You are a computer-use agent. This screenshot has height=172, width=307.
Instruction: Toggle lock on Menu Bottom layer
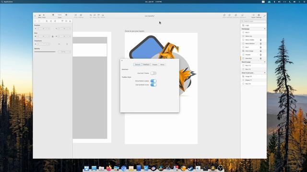click(x=260, y=43)
